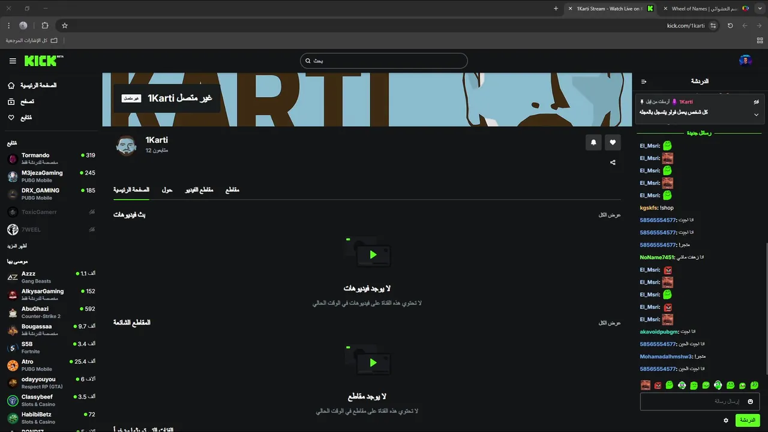Expand the sidebar following list
This screenshot has height=432, width=768.
(17, 246)
